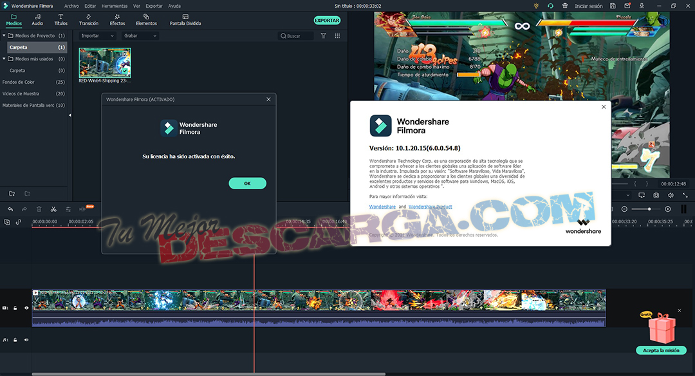Click the Acepta la misión button

[x=661, y=350]
